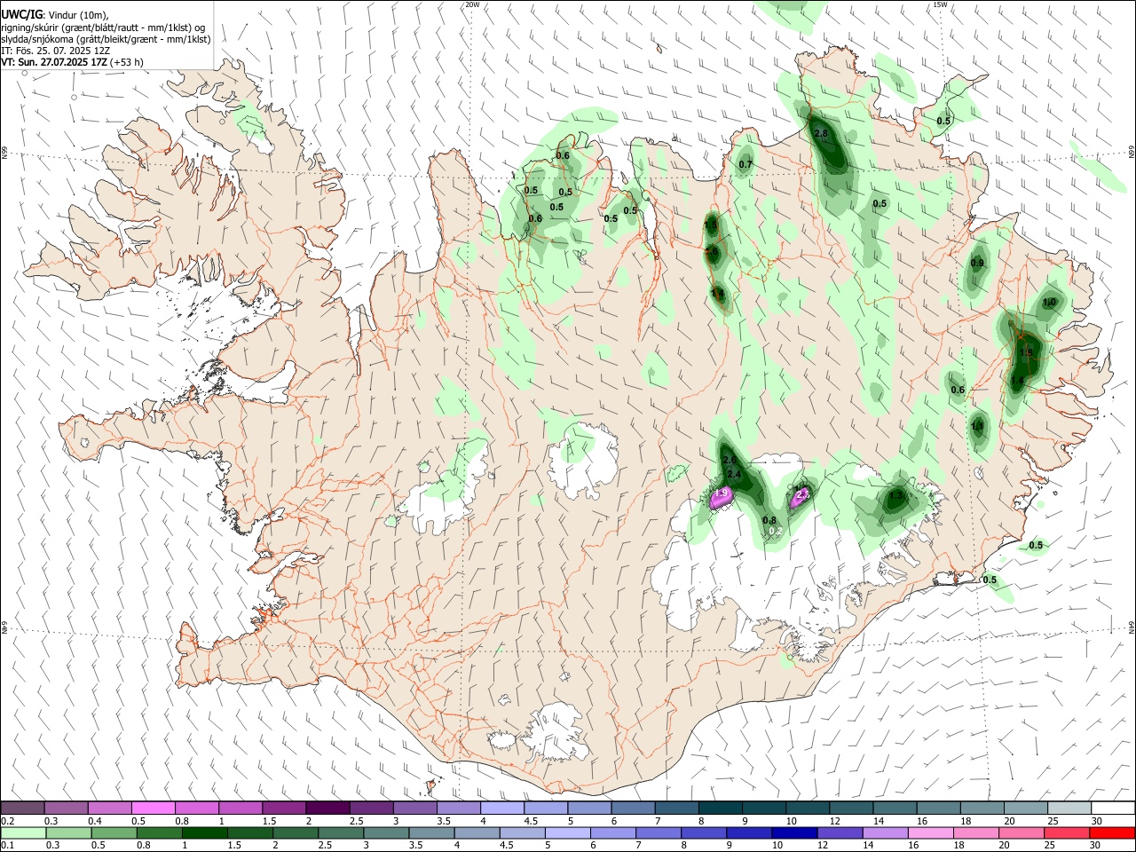This screenshot has height=852, width=1136.
Task: Click the '15W' longitude label
Action: (x=940, y=4)
